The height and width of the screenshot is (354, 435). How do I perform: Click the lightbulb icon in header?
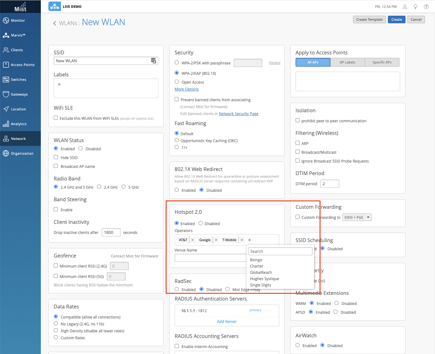[x=416, y=7]
